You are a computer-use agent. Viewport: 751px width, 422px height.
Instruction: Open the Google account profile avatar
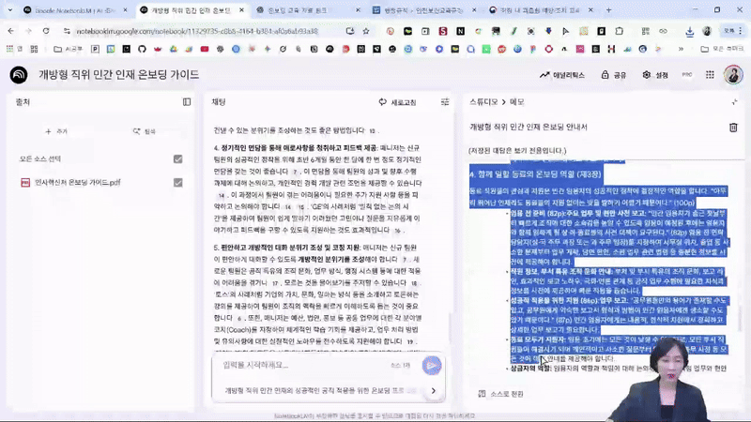pos(730,75)
